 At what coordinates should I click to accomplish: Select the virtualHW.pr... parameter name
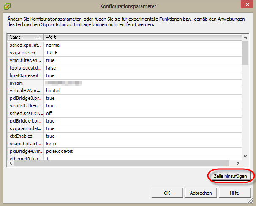click(x=25, y=91)
